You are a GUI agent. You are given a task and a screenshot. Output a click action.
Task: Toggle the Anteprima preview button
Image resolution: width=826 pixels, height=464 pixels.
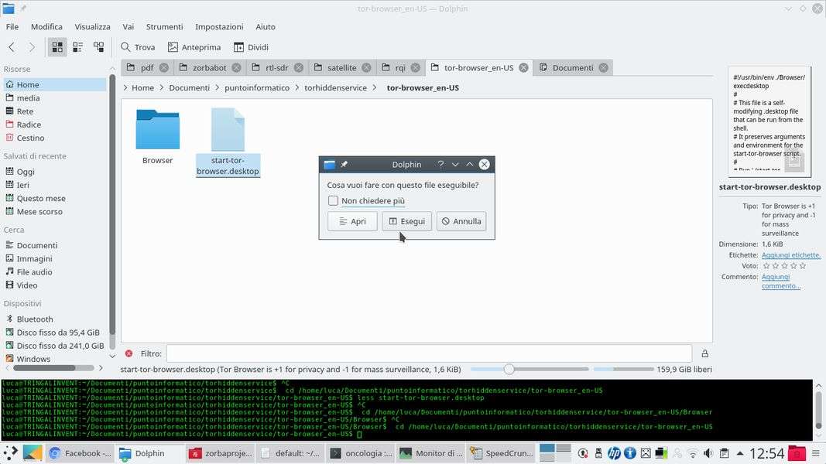point(194,47)
